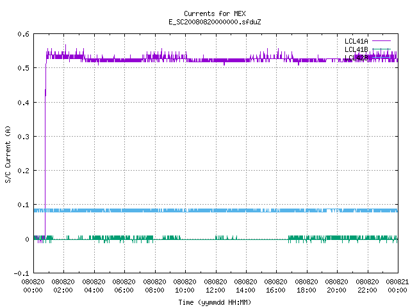Click the 0.6 y-axis tick label
410x308 pixels.
(24, 34)
